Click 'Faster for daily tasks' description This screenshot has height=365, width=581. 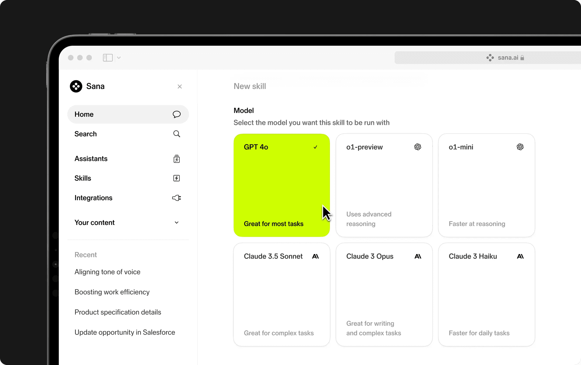[x=479, y=333]
